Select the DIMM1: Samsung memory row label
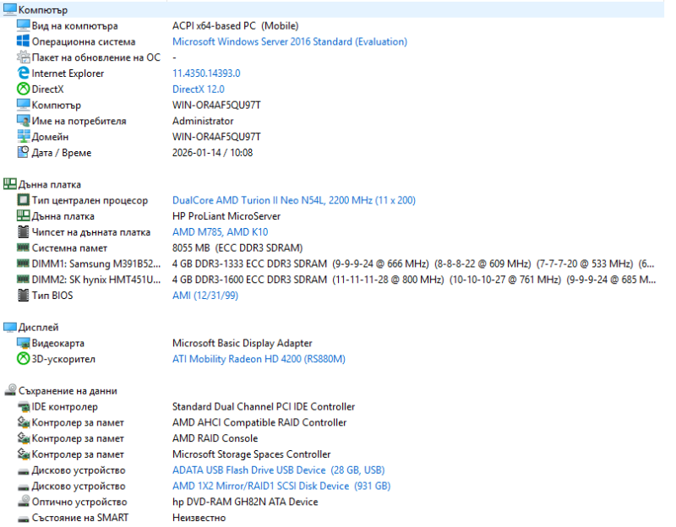Screen dimensions: 676x527 (x=95, y=264)
